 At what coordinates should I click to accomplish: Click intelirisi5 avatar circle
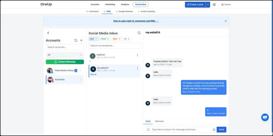(93, 56)
